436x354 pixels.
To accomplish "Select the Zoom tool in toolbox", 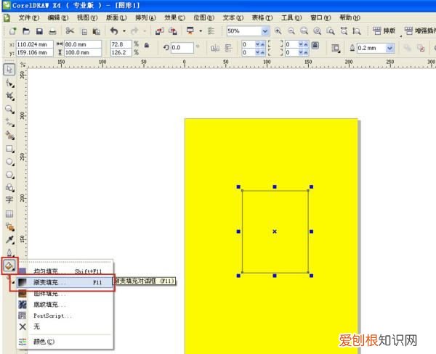I will pos(9,109).
